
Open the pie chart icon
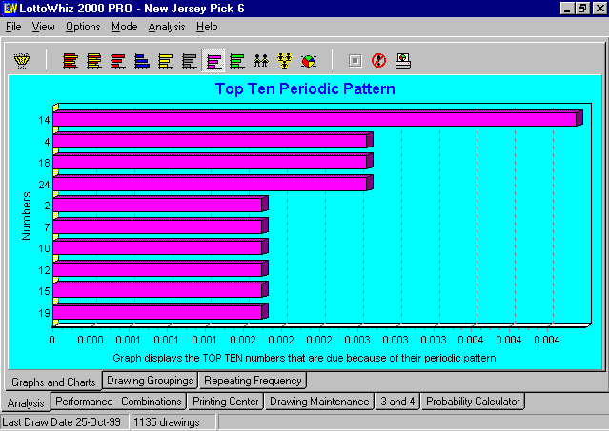[x=309, y=61]
